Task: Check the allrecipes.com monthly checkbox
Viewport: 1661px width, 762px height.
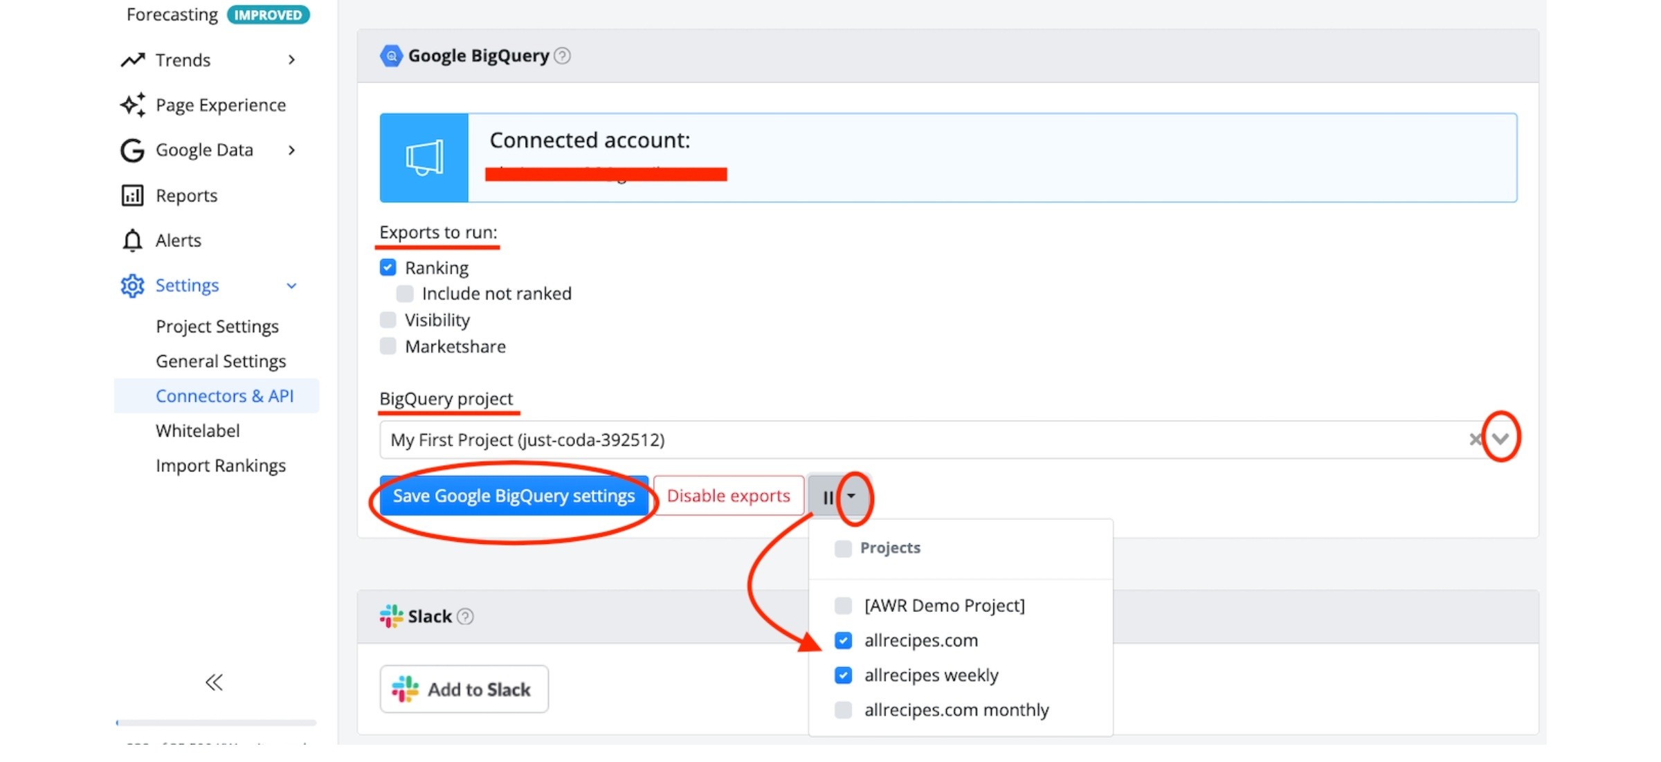Action: coord(843,709)
